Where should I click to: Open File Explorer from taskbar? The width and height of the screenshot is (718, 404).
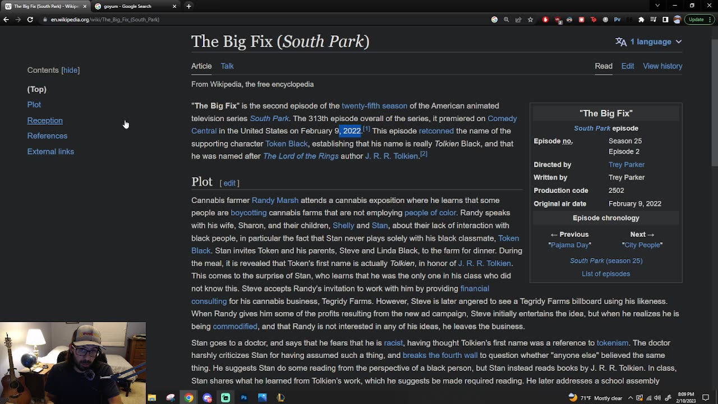coord(152,398)
